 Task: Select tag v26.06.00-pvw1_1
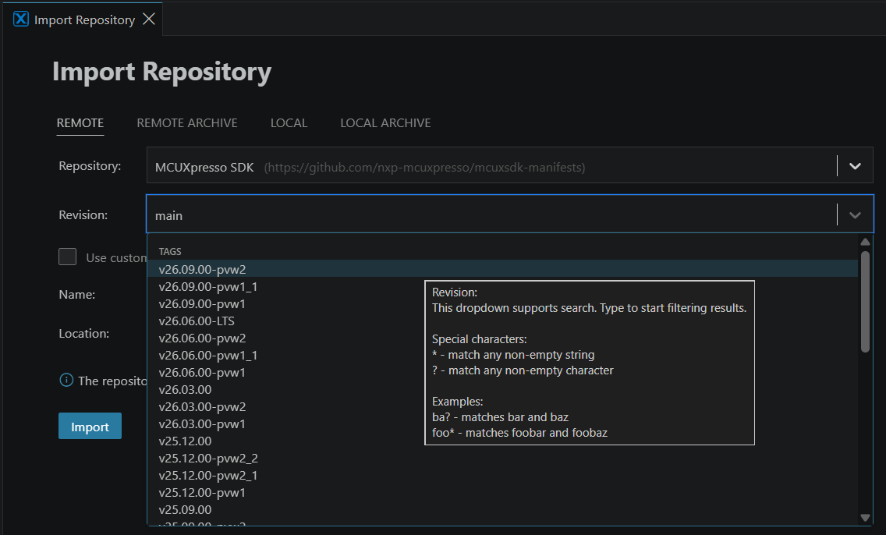[502, 355]
